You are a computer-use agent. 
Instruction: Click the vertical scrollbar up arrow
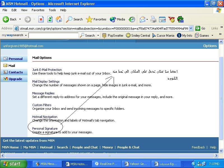pos(221,42)
